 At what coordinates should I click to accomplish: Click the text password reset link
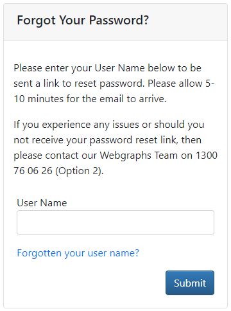click(x=133, y=140)
